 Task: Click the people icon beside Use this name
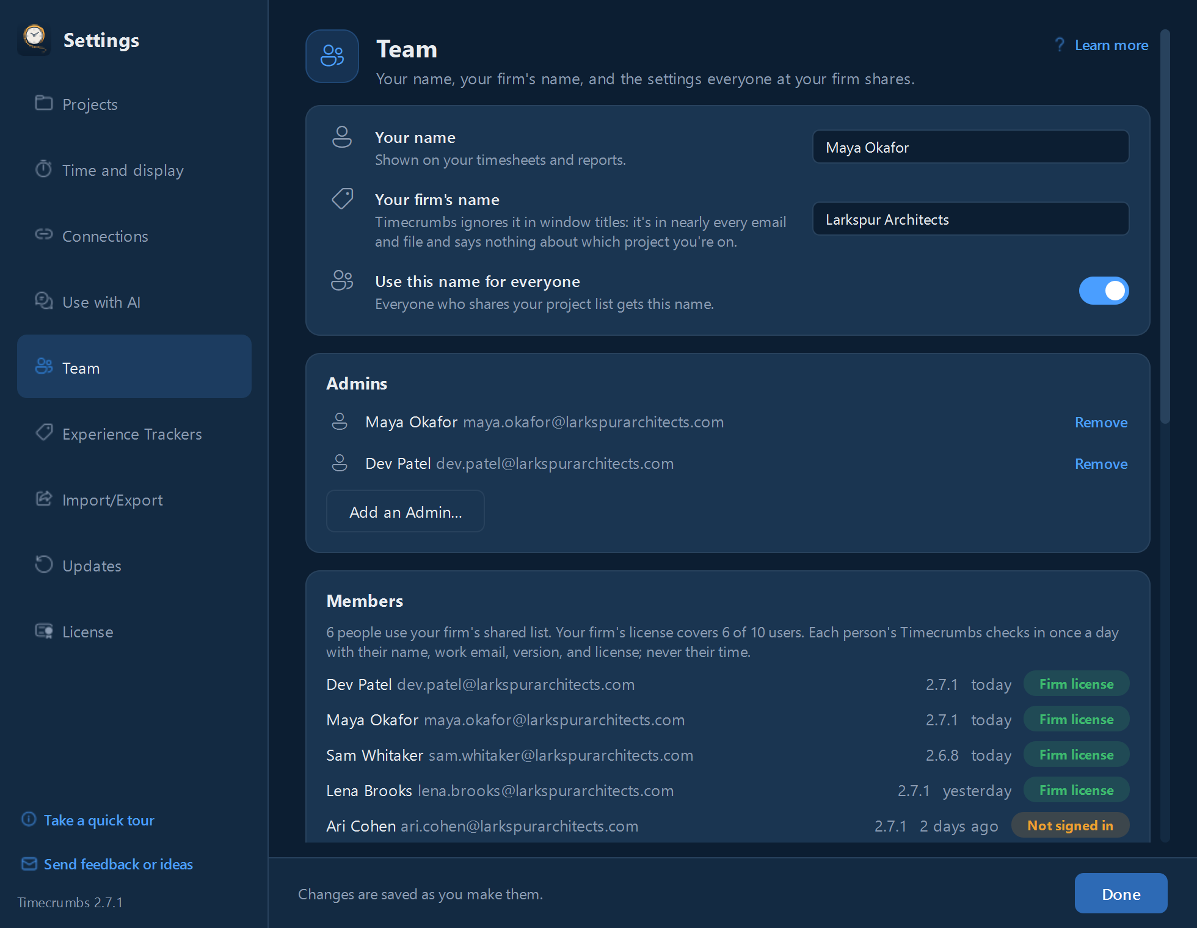[342, 280]
